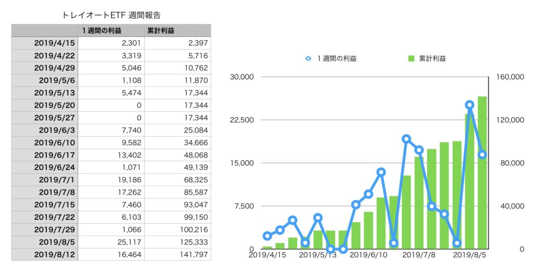Screen dimensions: 551x272
Task: Click the 累計利益 legend label in chart
Action: coord(432,59)
